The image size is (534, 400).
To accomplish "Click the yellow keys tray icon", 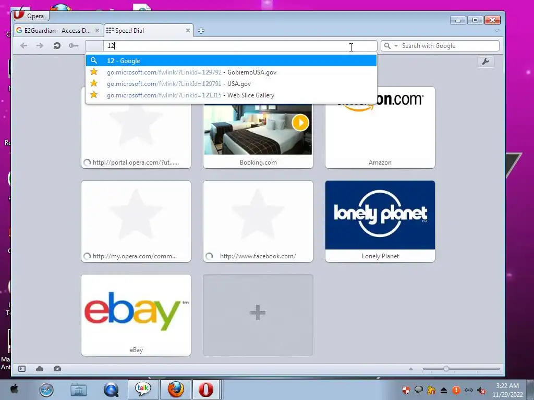I will point(431,390).
